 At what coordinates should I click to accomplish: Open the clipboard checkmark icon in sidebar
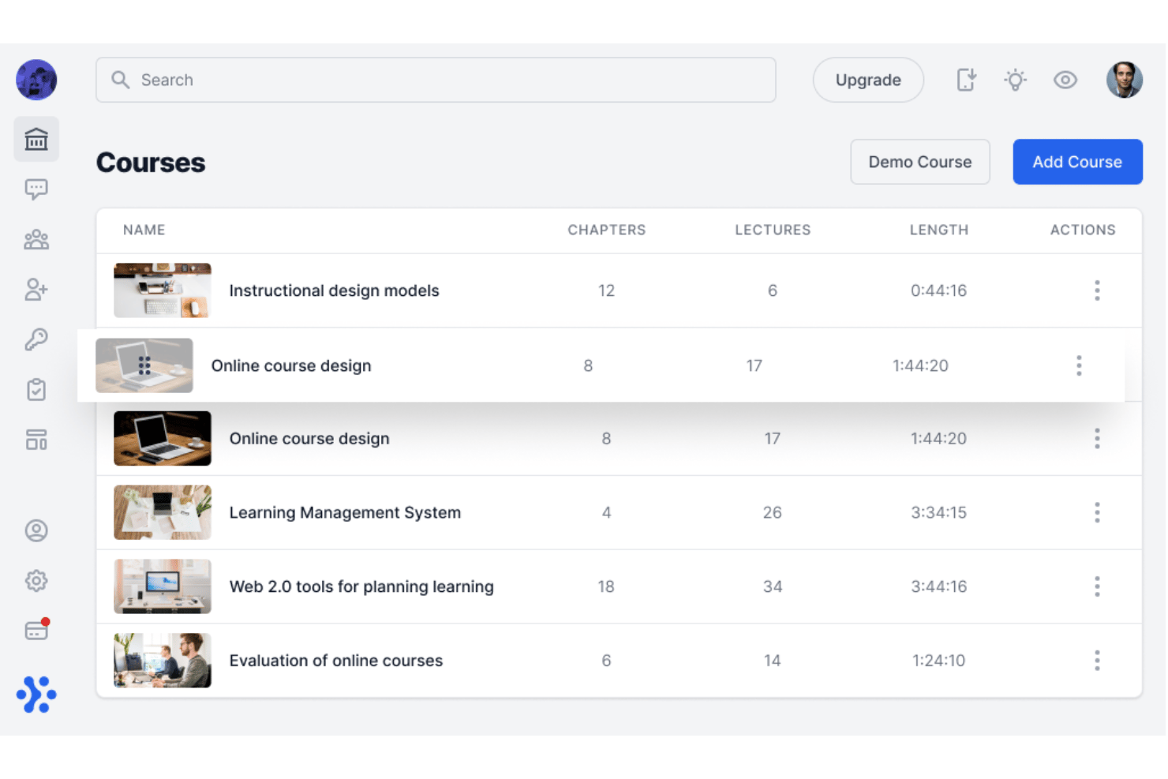(36, 390)
